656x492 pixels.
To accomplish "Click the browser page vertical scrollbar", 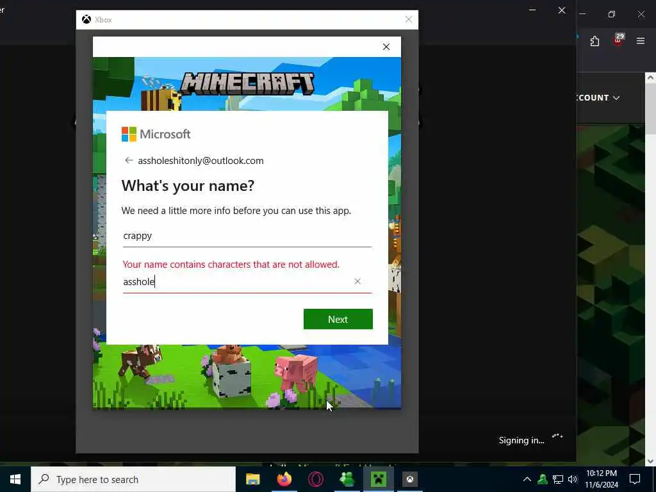I will pyautogui.click(x=650, y=109).
